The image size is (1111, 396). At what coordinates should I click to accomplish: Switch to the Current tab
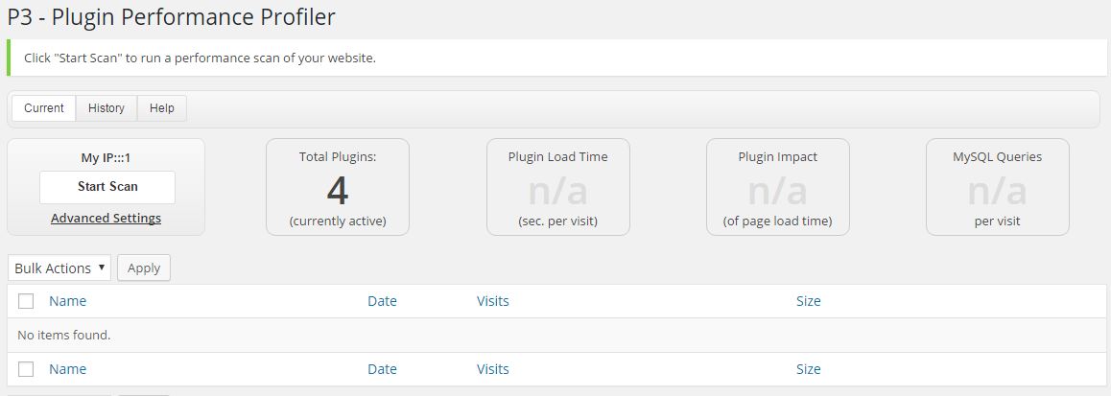(x=44, y=108)
